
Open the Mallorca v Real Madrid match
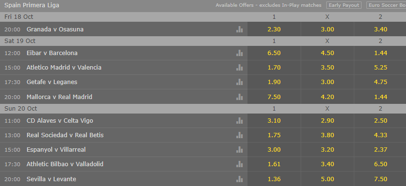[59, 97]
